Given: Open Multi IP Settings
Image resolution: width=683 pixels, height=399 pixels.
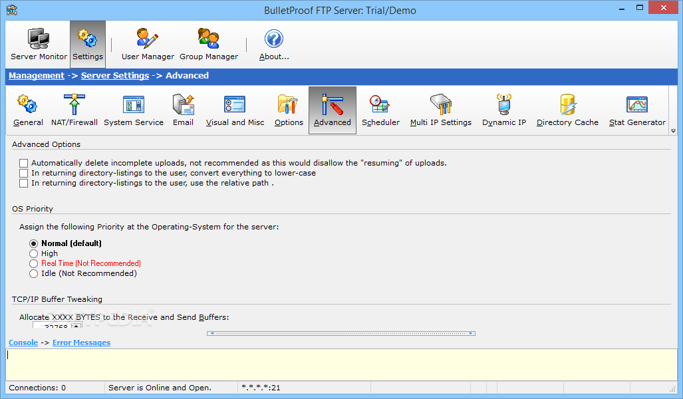Looking at the screenshot, I should coord(441,110).
